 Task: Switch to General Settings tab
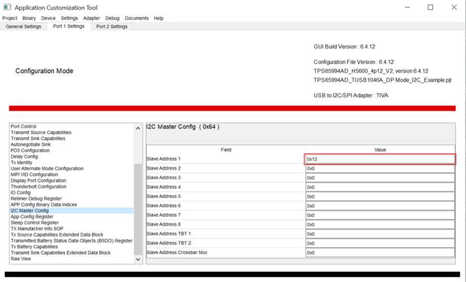click(x=24, y=27)
